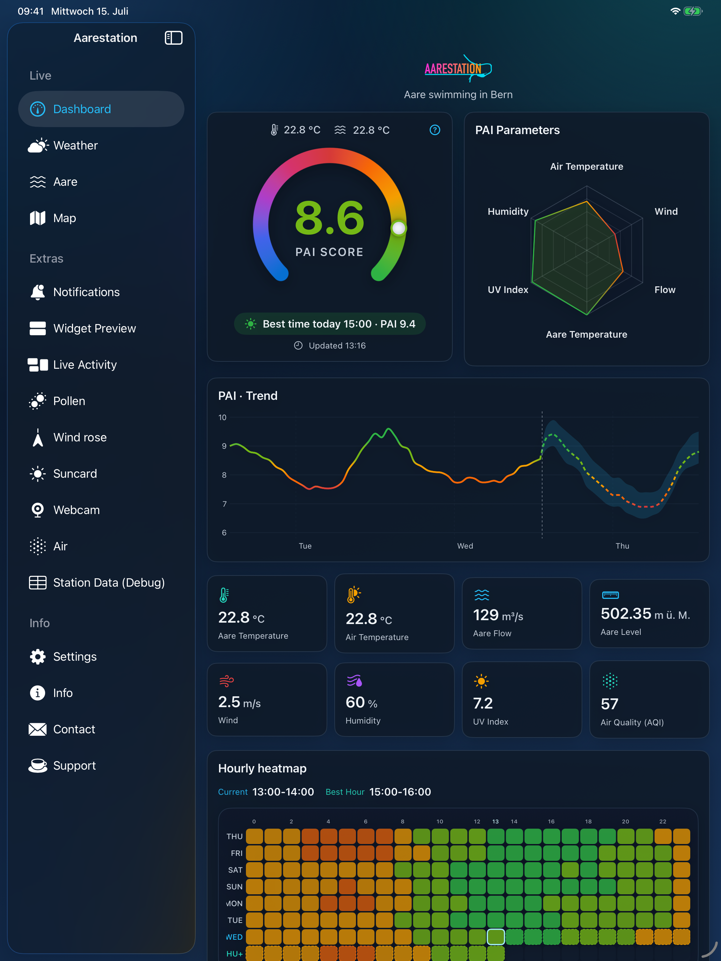Select the highlighted WED 13:00 heatmap cell
This screenshot has height=961, width=721.
495,937
